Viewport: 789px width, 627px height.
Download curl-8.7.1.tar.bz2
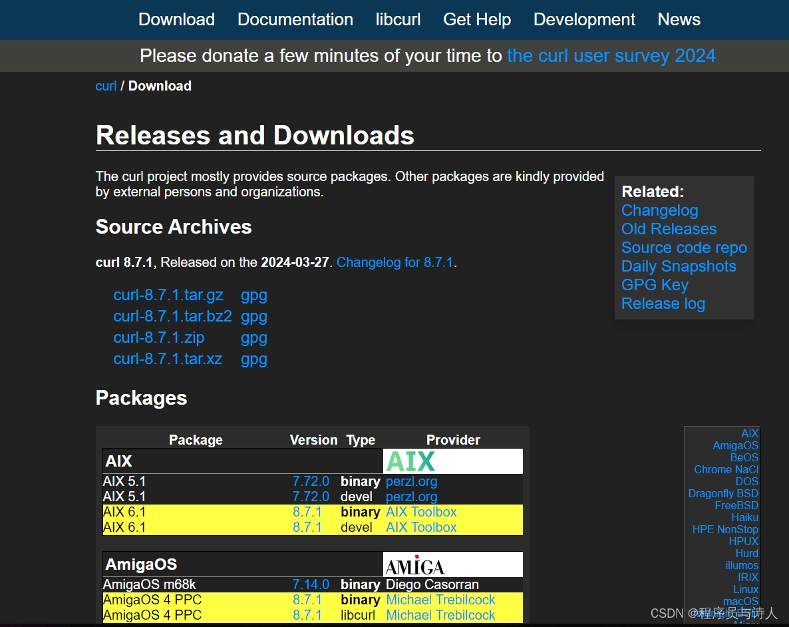172,316
